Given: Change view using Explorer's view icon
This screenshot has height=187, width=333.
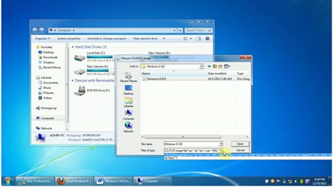Looking at the screenshot, I should (x=186, y=38).
